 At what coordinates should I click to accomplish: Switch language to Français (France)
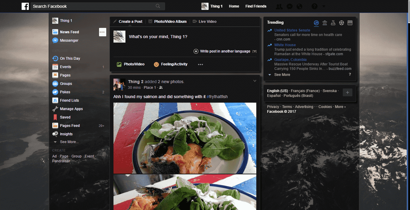pyautogui.click(x=305, y=91)
